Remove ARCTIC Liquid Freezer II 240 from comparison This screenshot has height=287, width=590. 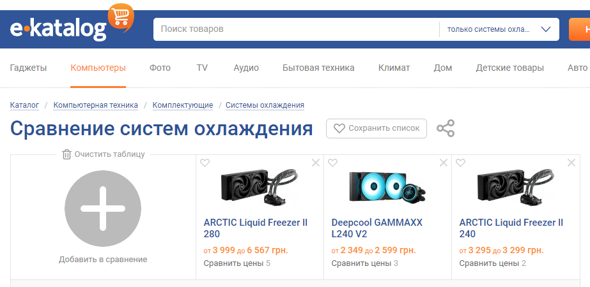pyautogui.click(x=571, y=163)
